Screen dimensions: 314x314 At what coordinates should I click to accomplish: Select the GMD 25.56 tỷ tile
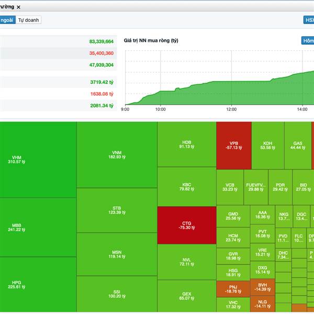tap(233, 216)
